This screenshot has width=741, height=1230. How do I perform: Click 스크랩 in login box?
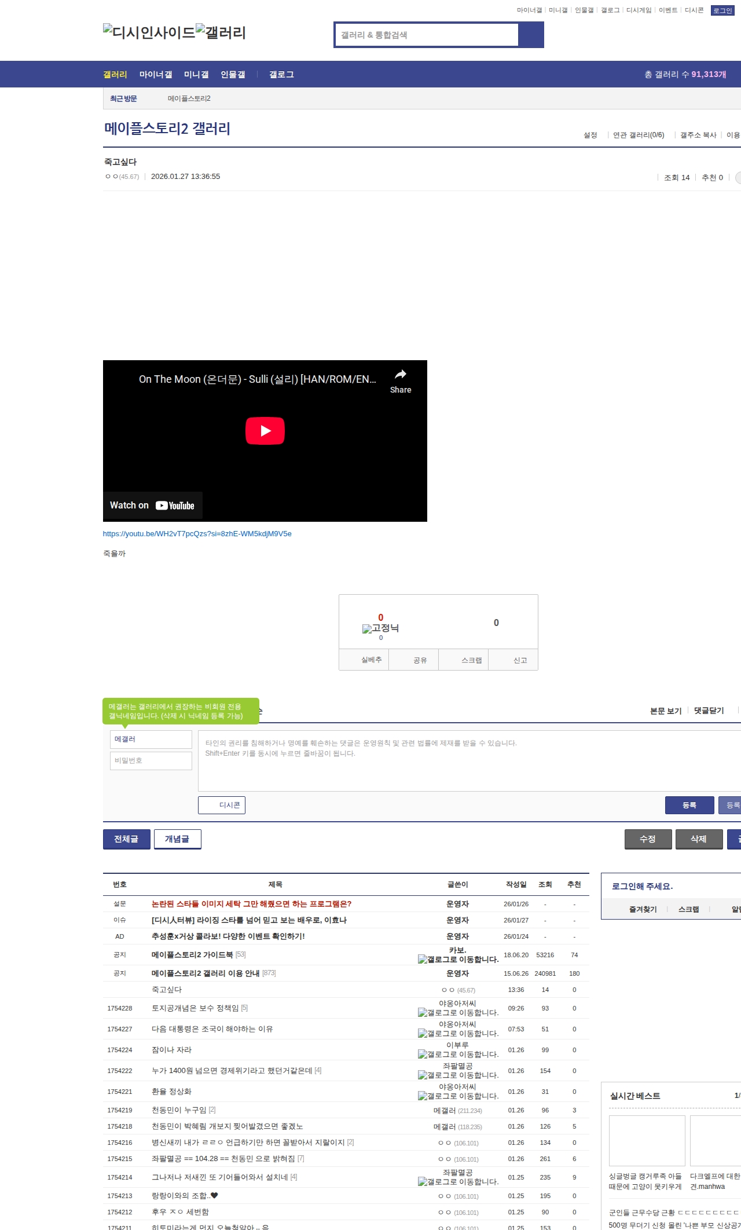click(688, 909)
